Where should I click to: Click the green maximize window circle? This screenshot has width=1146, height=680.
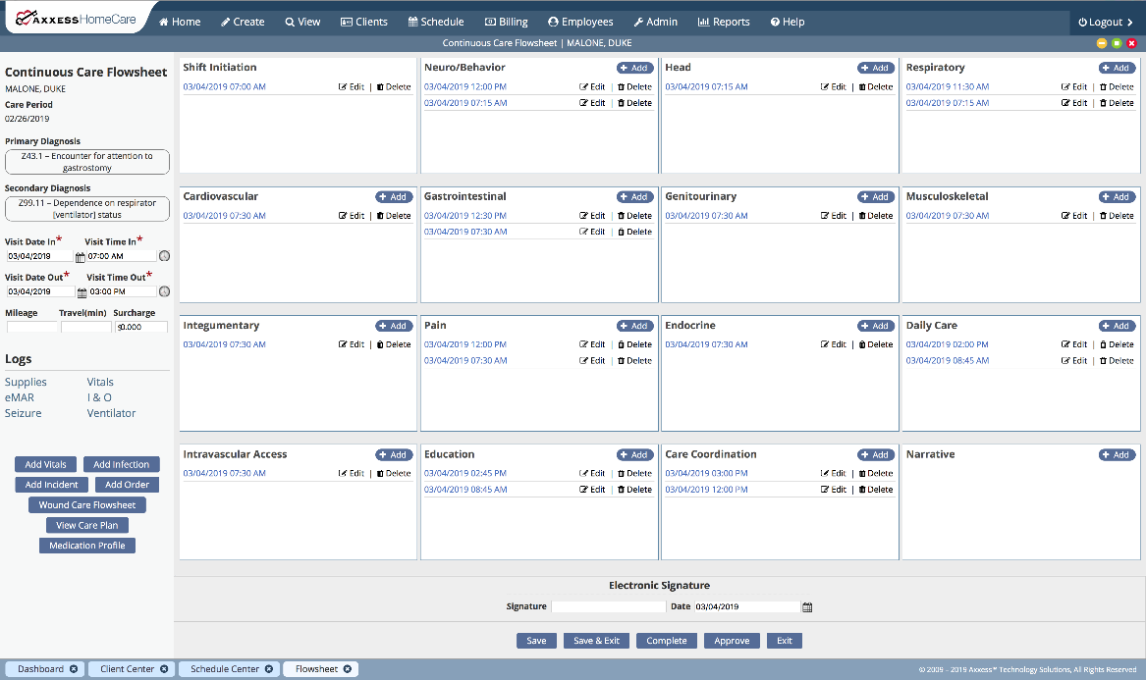pos(1117,43)
